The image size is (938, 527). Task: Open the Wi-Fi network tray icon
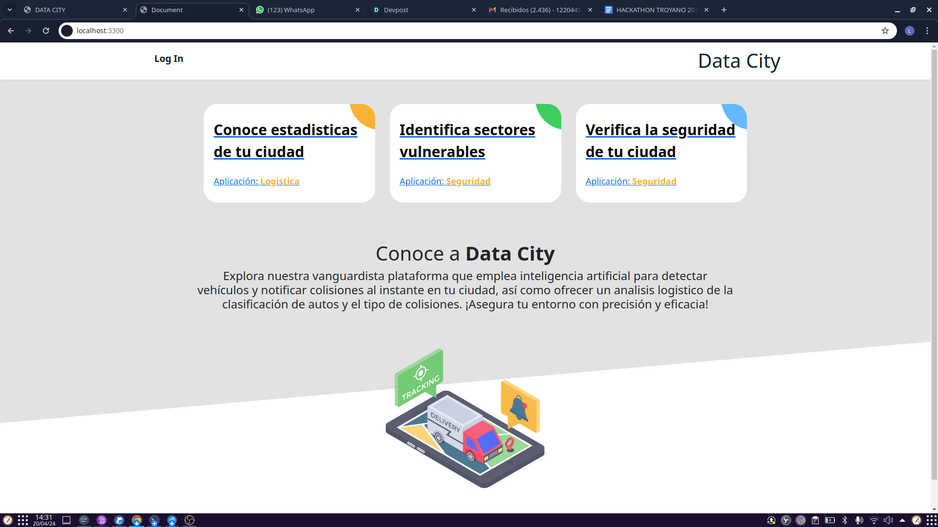874,520
